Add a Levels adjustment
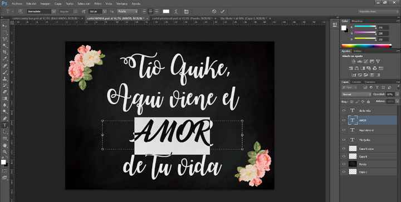Viewport: 401px width, 202px height. coord(360,61)
